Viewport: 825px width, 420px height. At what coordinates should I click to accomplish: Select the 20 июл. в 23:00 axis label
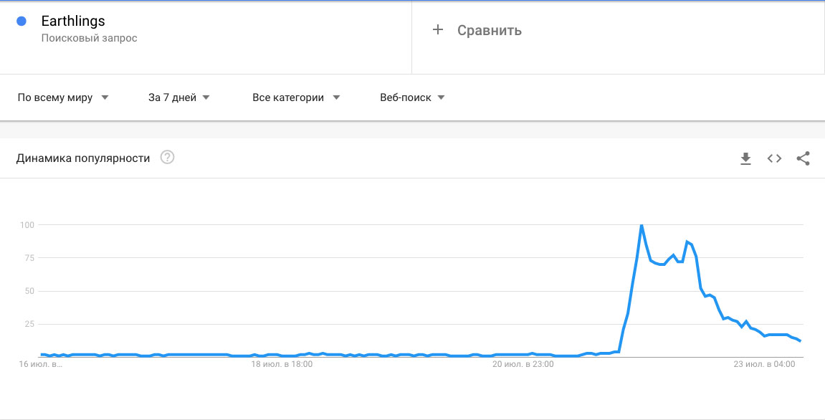(523, 363)
